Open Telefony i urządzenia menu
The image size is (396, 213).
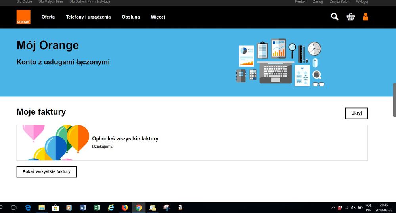coord(88,17)
